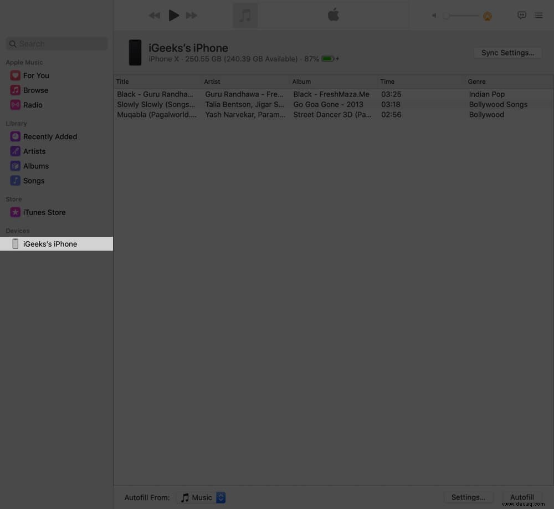Screen dimensions: 554x509
Task: Skip ahead with fast-forward button
Action: (192, 16)
